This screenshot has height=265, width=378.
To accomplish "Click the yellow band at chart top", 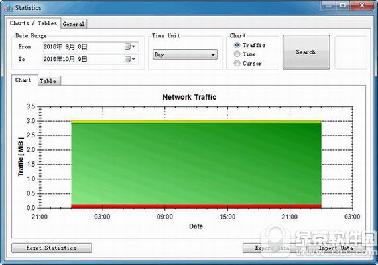I will [x=196, y=122].
